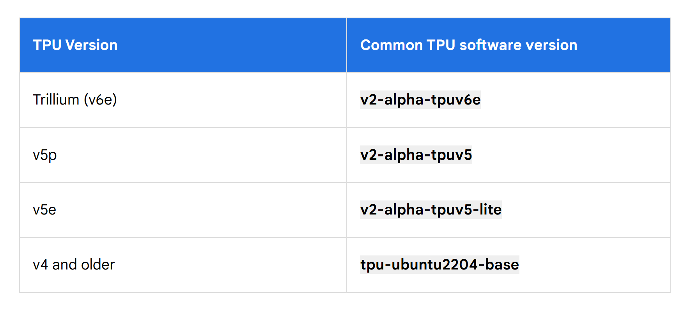
Task: Click the word Common in the header
Action: 392,45
